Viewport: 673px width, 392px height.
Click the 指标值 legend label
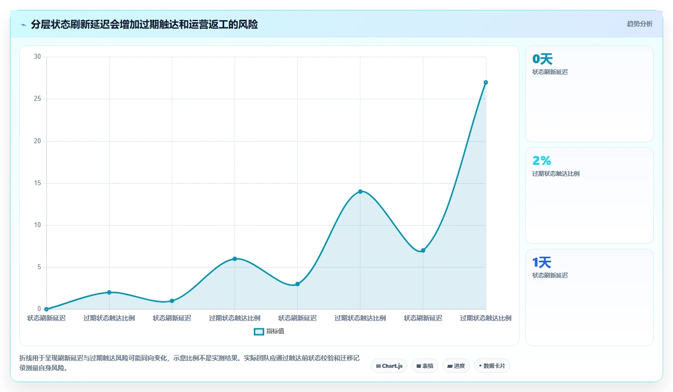(275, 331)
